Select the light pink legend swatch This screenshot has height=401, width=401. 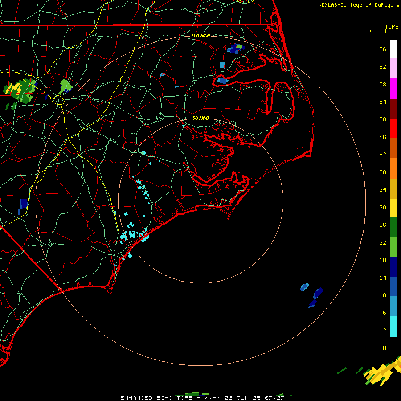[x=393, y=69]
